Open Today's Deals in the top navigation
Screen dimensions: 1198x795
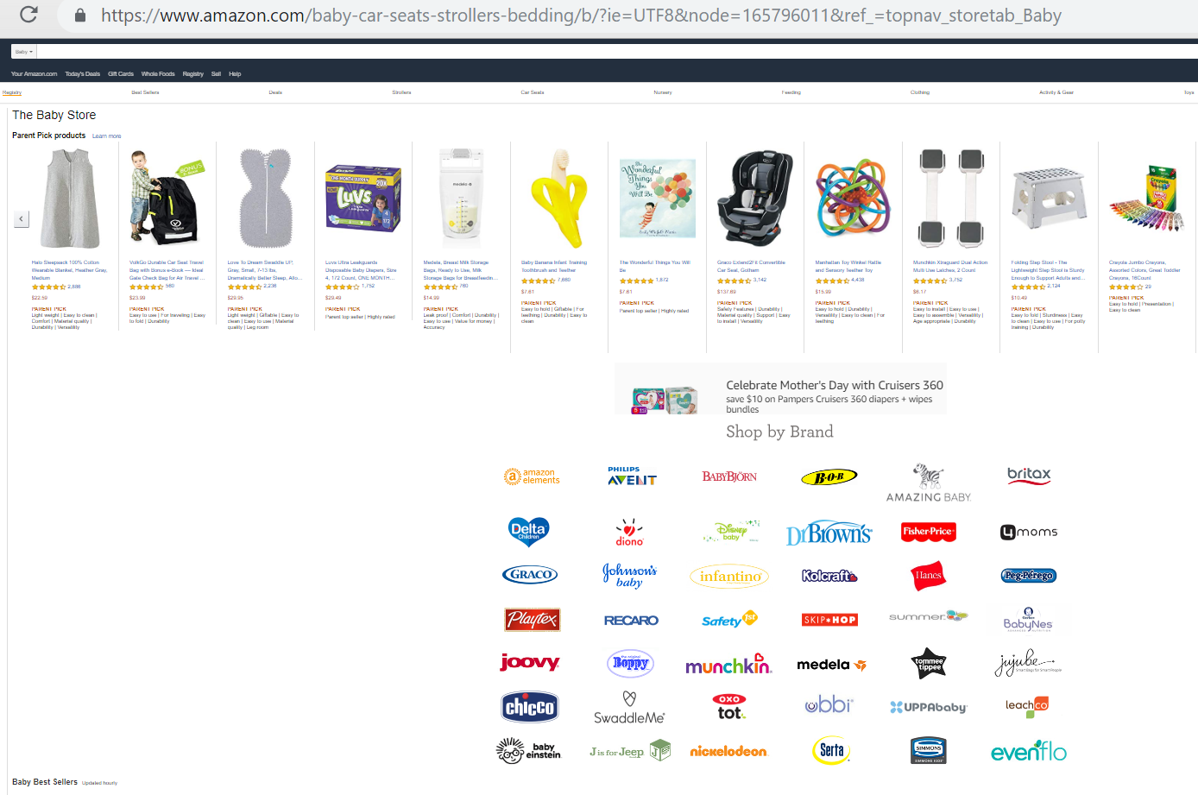83,74
